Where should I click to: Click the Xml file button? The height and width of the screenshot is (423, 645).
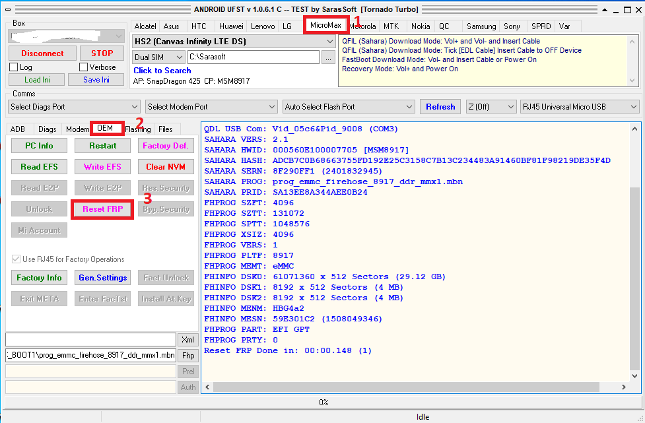[x=188, y=340]
